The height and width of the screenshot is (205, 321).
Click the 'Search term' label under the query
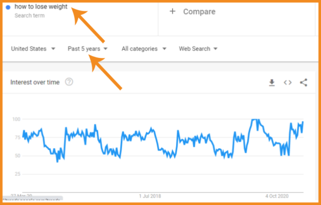pyautogui.click(x=29, y=16)
